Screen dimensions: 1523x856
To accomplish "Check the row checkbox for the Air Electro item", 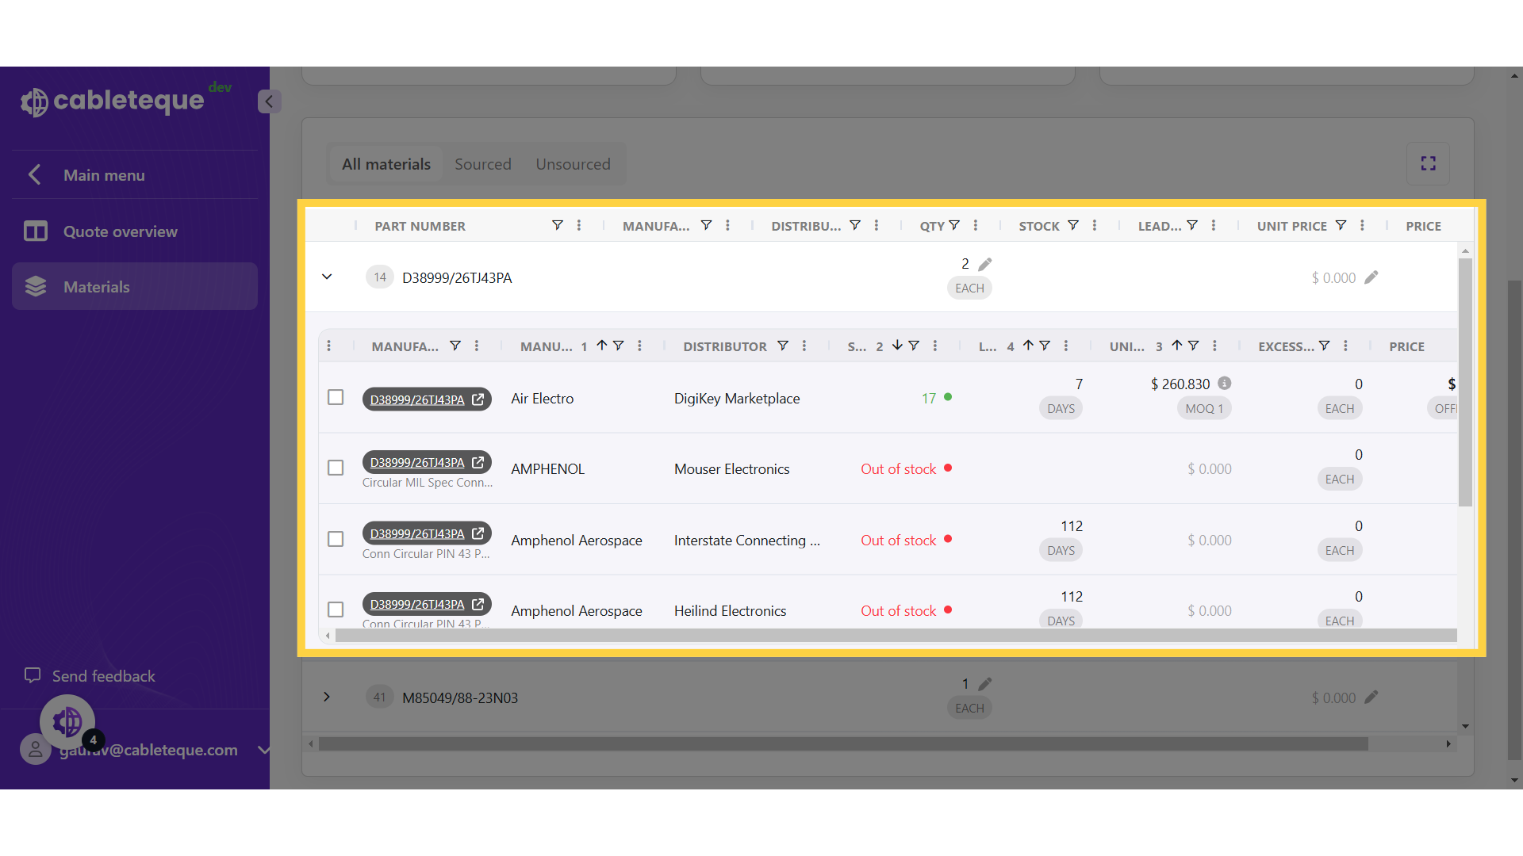I will [x=335, y=397].
